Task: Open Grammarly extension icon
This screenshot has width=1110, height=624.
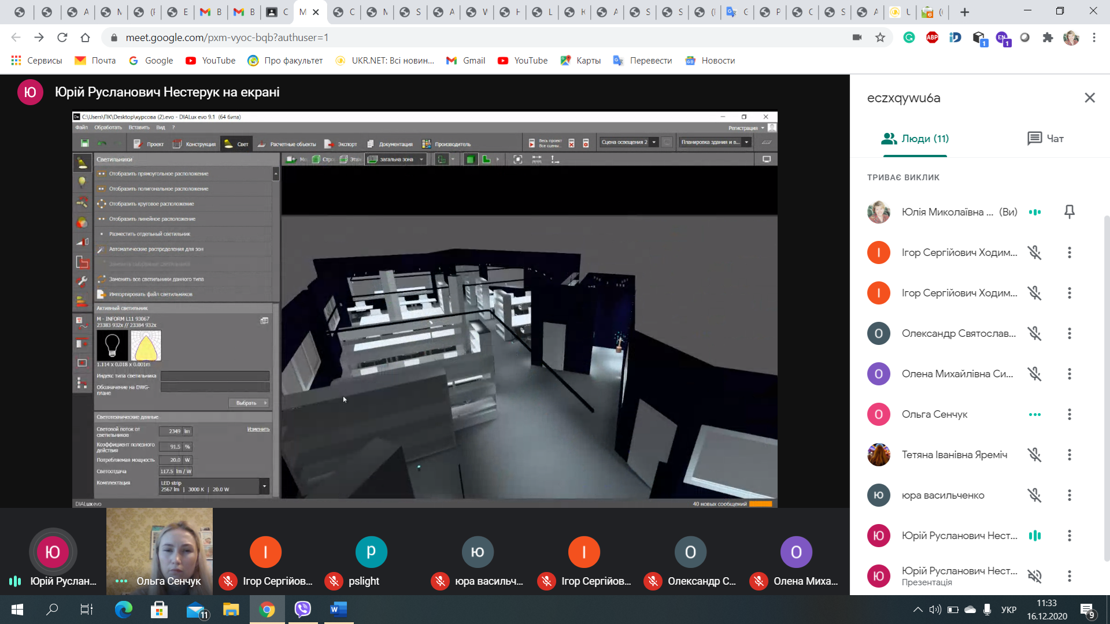Action: (x=909, y=38)
